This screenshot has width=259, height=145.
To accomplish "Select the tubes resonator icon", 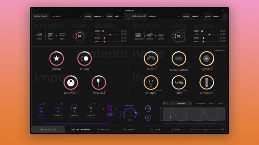I will click(50, 35).
